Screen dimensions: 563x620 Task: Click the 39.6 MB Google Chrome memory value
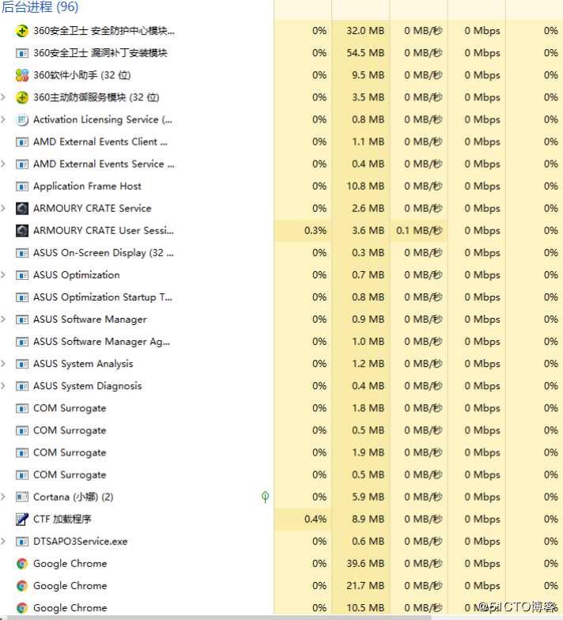pyautogui.click(x=365, y=563)
